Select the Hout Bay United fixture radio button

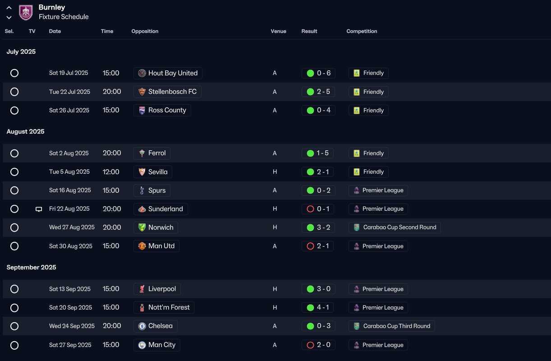[14, 73]
